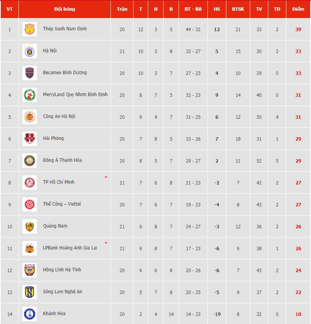Image resolution: width=311 pixels, height=324 pixels.
Task: Click the Hà Nội club crest
Action: (30, 51)
